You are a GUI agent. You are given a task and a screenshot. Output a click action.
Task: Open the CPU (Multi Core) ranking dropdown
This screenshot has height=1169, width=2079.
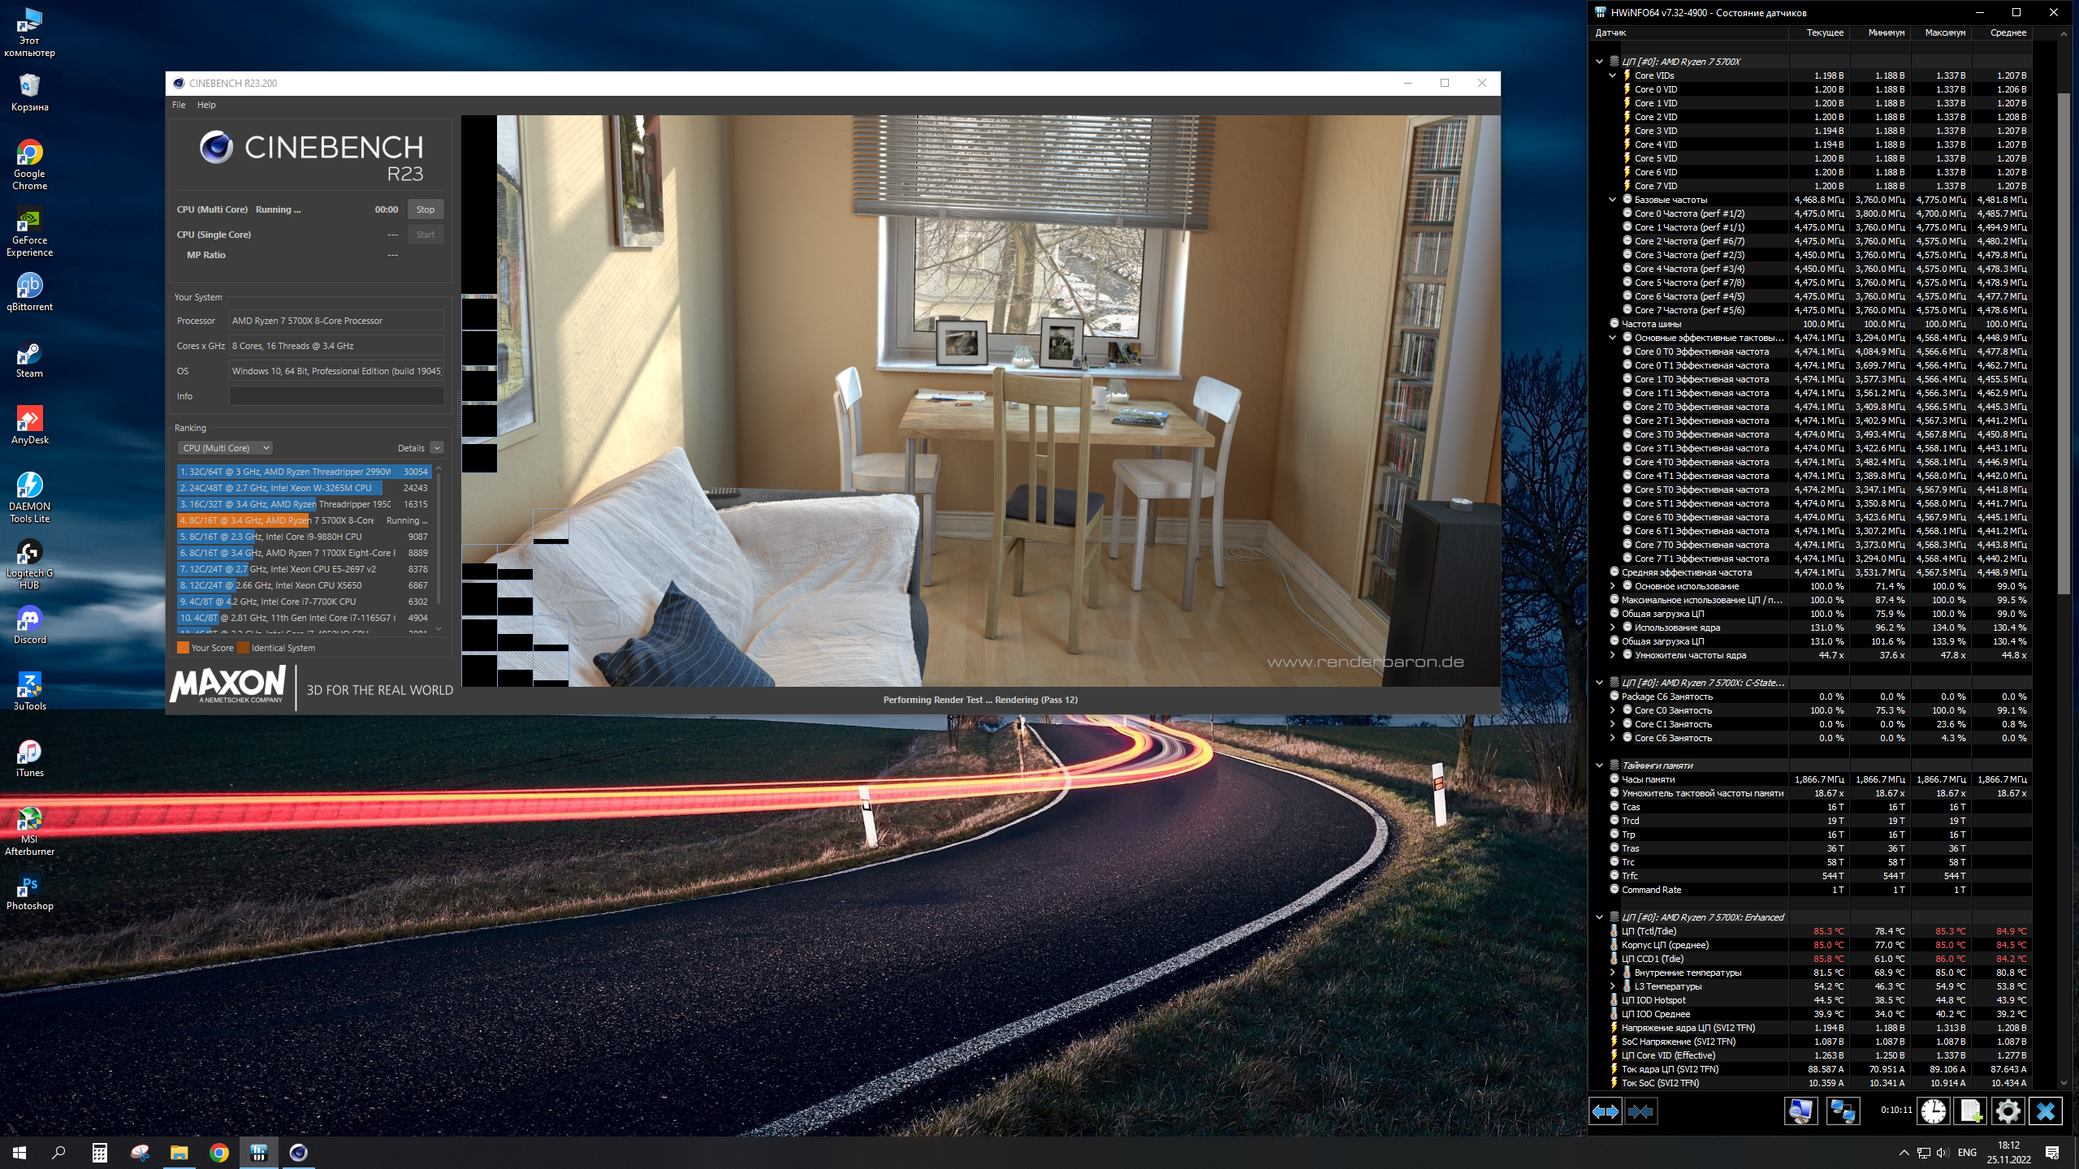[225, 448]
